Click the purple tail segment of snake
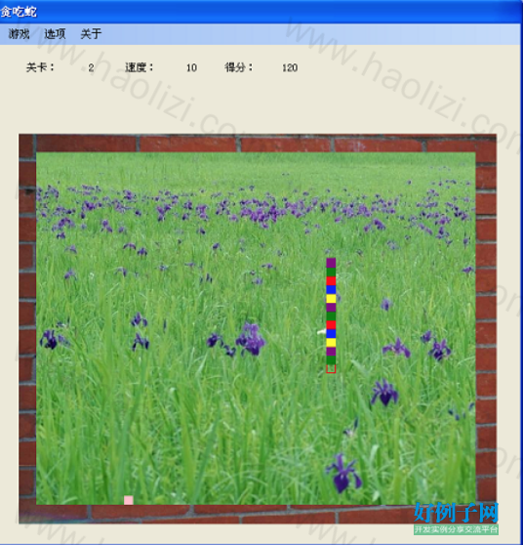Viewport: 523px width, 545px height. click(x=331, y=263)
